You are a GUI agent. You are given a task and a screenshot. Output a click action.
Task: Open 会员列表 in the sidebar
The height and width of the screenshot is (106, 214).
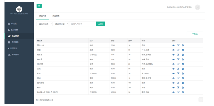tap(19, 42)
